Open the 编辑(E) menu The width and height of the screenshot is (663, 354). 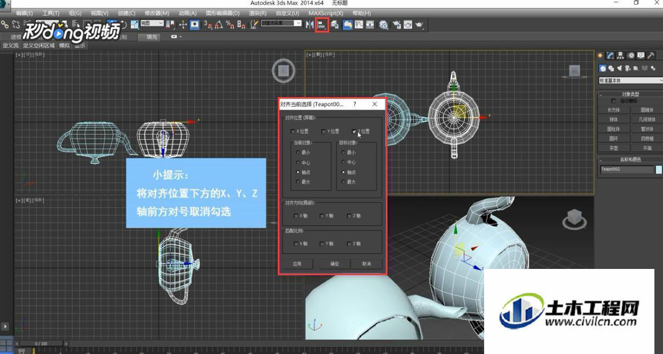click(24, 13)
